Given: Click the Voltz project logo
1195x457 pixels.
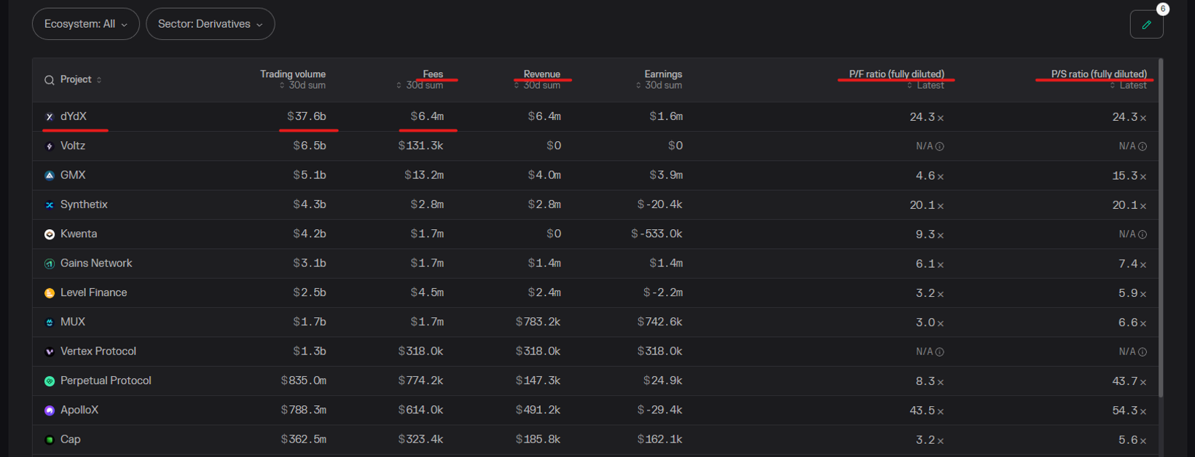Looking at the screenshot, I should (x=50, y=146).
